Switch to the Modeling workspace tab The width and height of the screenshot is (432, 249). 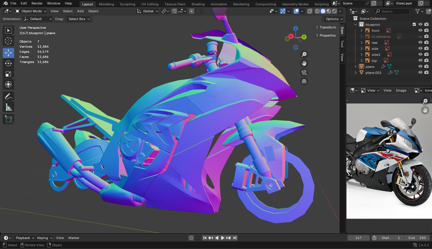pos(106,4)
